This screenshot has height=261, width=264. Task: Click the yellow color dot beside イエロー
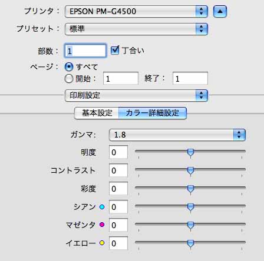click(x=102, y=243)
